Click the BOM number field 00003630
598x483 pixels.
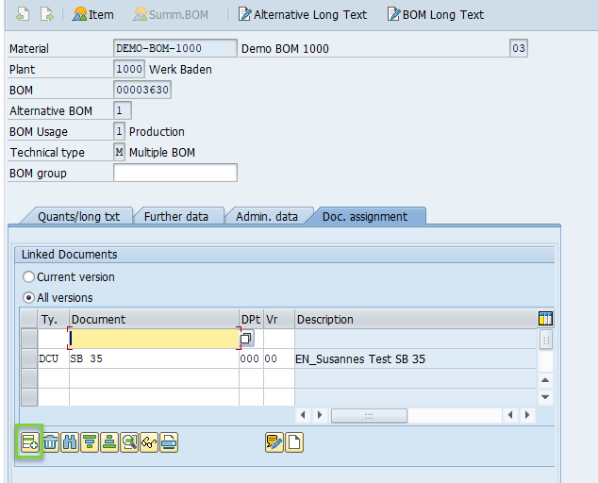(x=142, y=90)
